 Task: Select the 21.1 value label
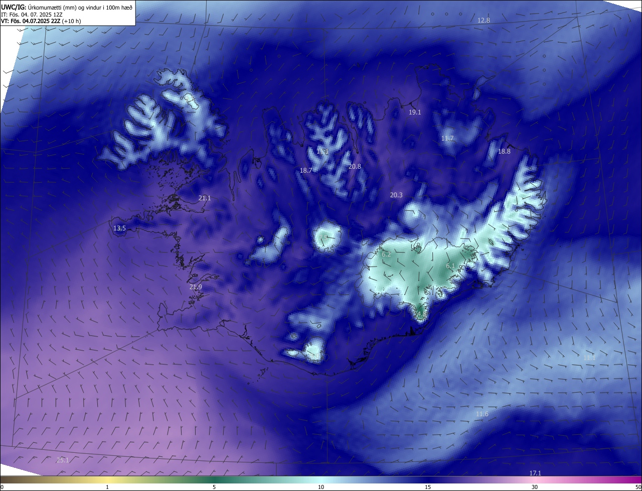205,198
